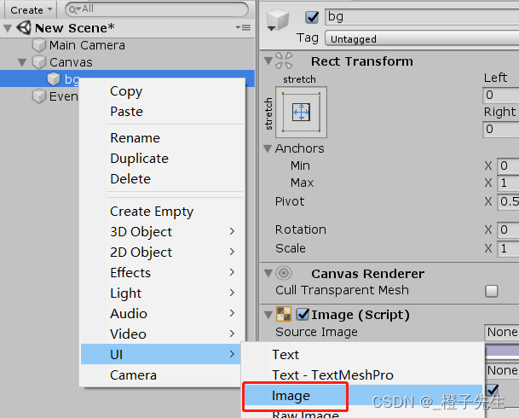Select New Scene* in the hierarchy
Screen dimensions: 519x418
74,28
